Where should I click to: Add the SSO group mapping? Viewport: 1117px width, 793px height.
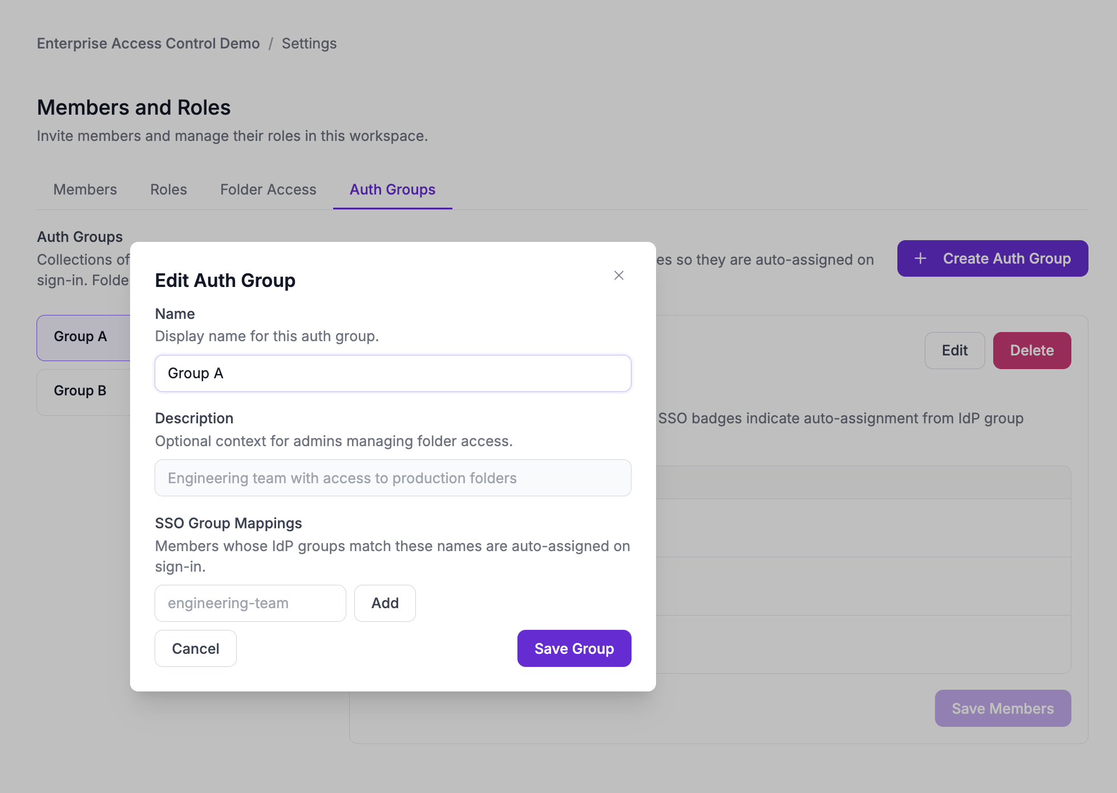pos(385,603)
